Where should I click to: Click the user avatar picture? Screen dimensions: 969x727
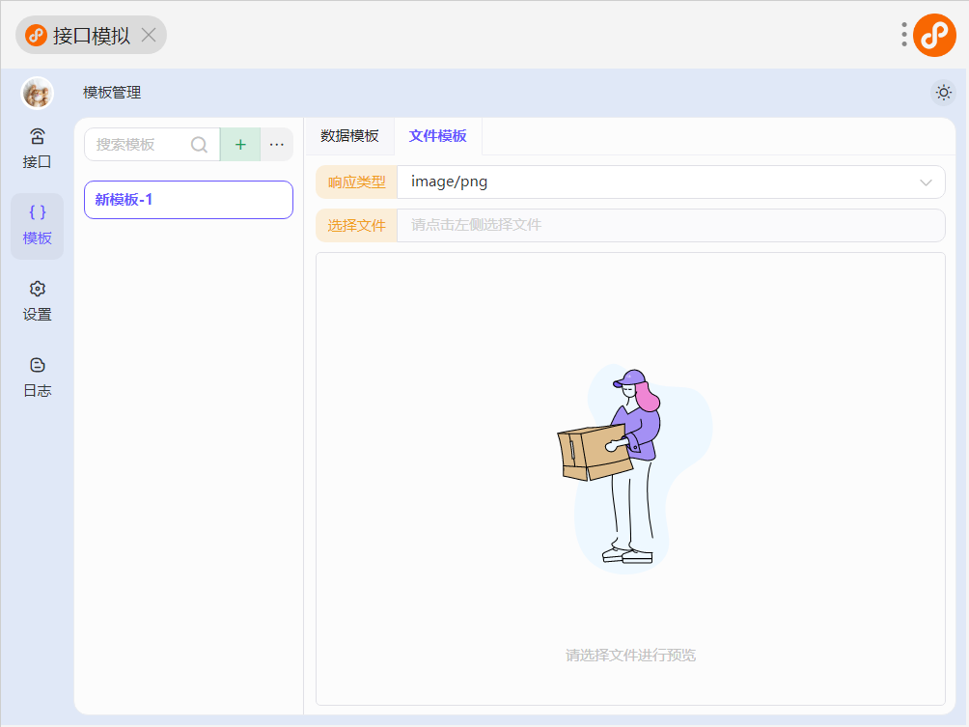click(x=37, y=94)
